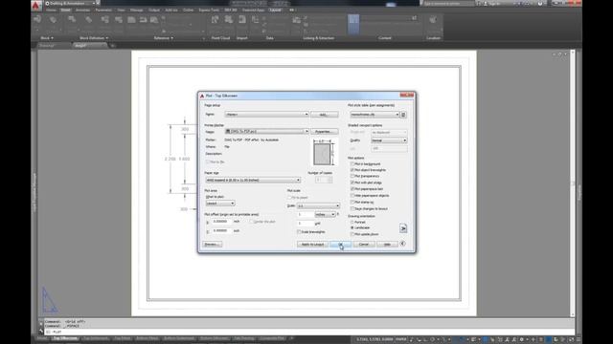The image size is (613, 344).
Task: Toggle Plot paperspace last checkbox
Action: click(x=352, y=189)
